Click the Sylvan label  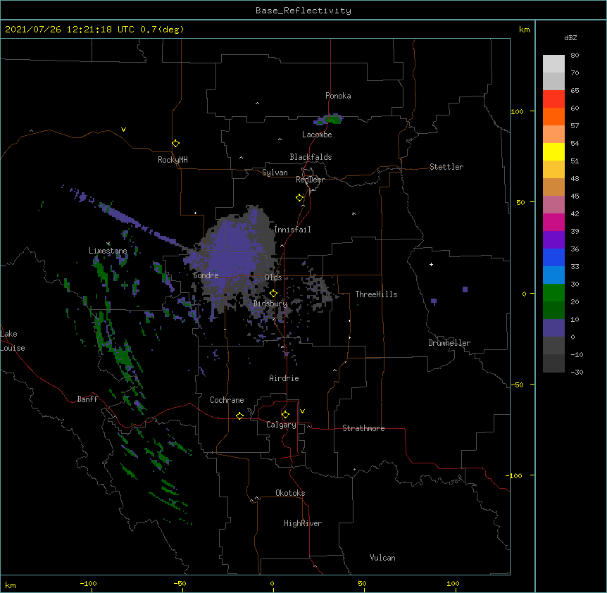tap(275, 173)
